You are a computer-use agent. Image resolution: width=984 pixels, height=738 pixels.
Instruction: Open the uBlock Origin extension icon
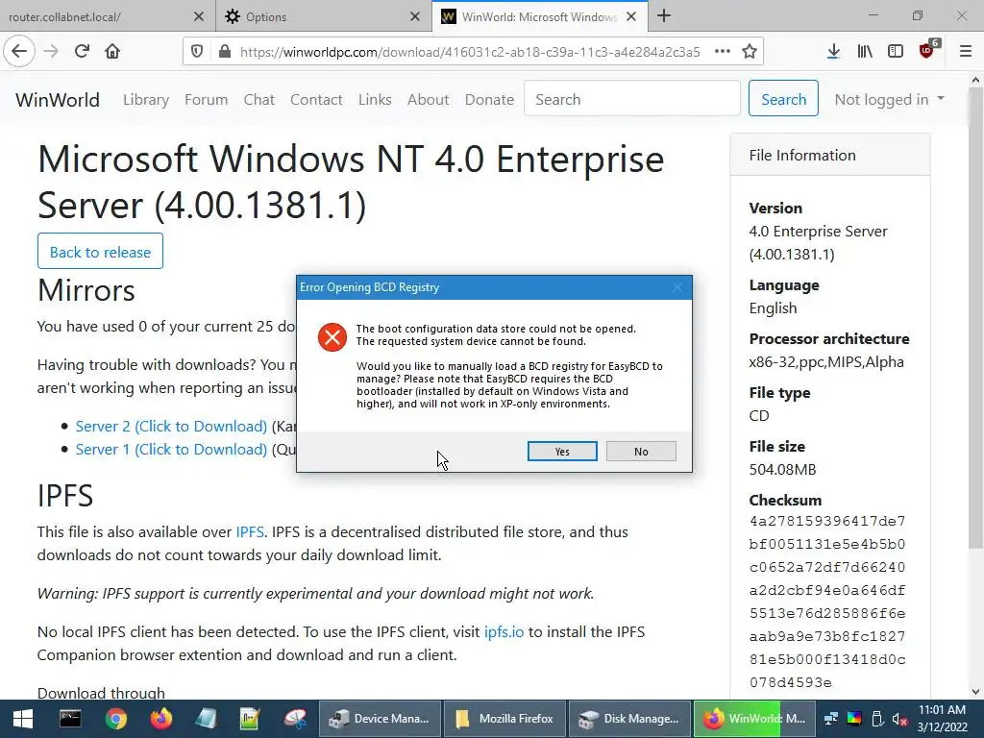click(928, 50)
